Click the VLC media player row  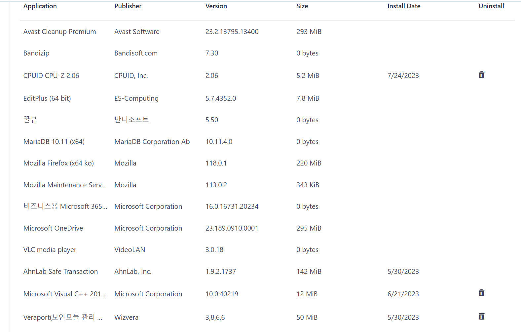[x=267, y=250]
